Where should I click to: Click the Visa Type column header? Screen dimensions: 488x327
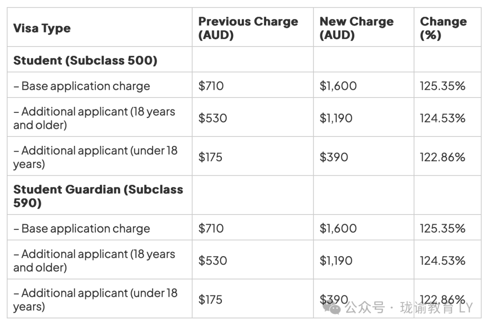pyautogui.click(x=42, y=28)
